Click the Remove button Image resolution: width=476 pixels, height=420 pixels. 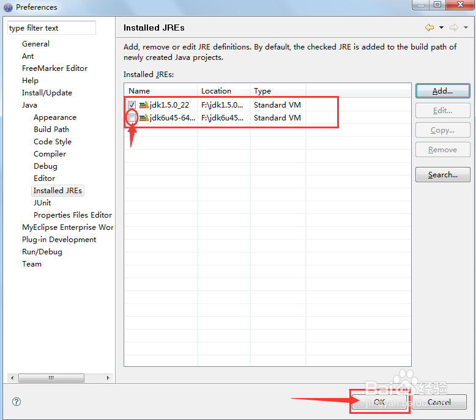point(442,150)
